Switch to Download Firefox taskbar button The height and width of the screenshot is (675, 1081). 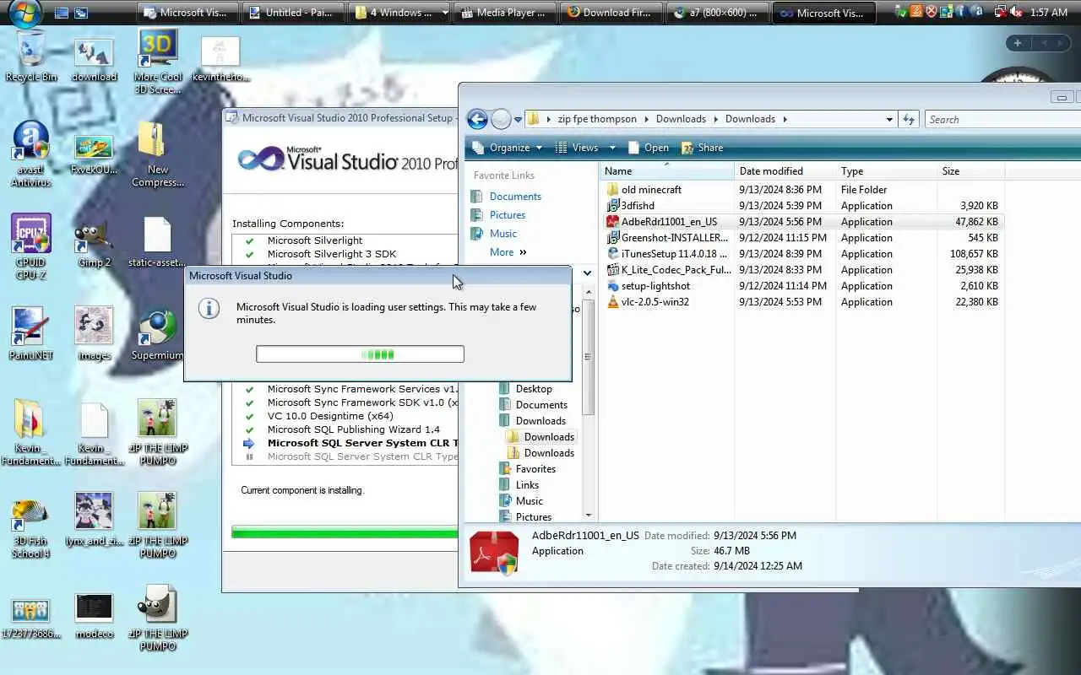pyautogui.click(x=611, y=13)
